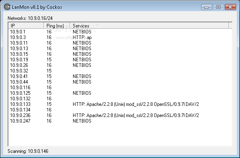The height and width of the screenshot is (158, 240).
Task: Click the 'Scanning: 10.9.0.146' status text
Action: [x=28, y=151]
